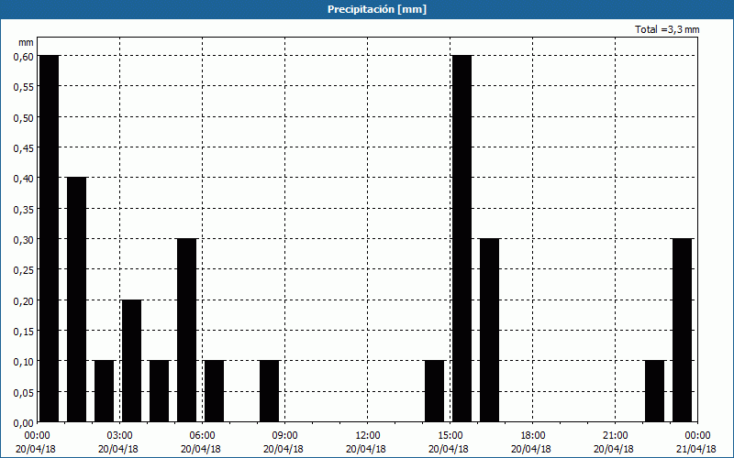Click the bar reaching 0,40 mm

tap(77, 300)
